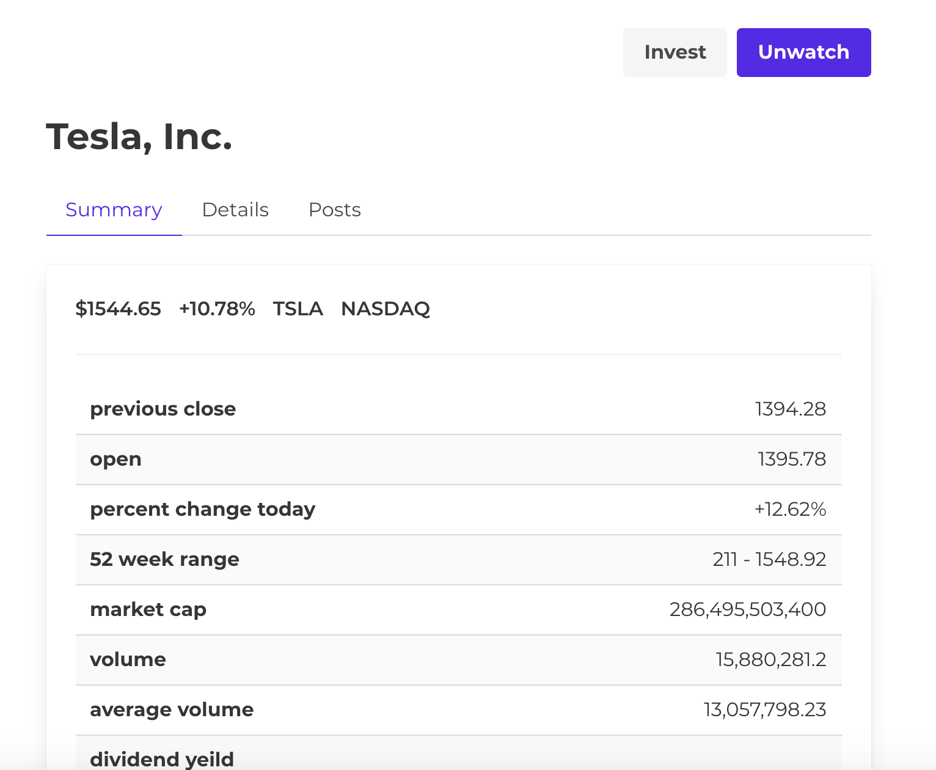Click the dividend yeild row label
Viewport: 936px width, 770px height.
(x=162, y=759)
